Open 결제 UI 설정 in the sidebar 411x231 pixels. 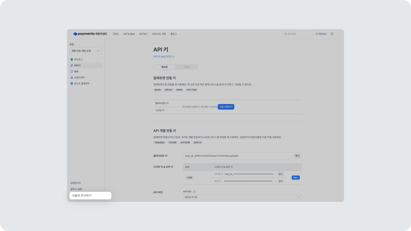76,189
